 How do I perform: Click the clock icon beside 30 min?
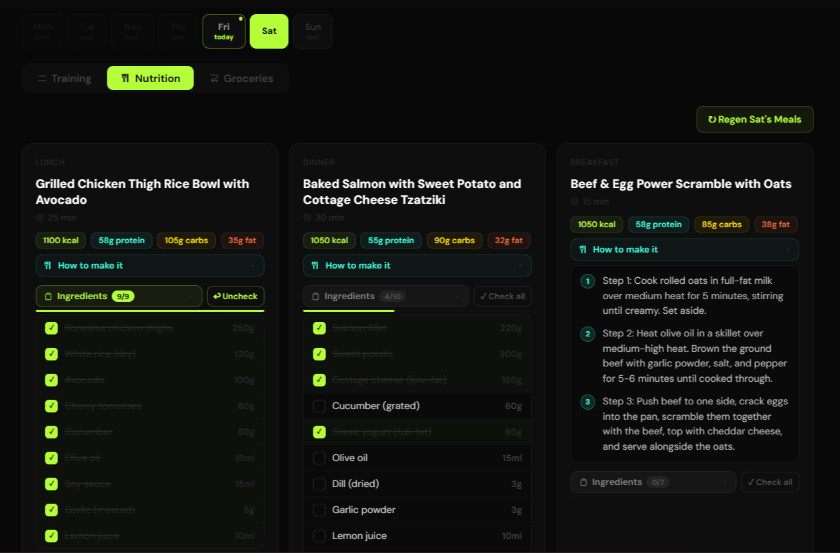click(x=307, y=217)
